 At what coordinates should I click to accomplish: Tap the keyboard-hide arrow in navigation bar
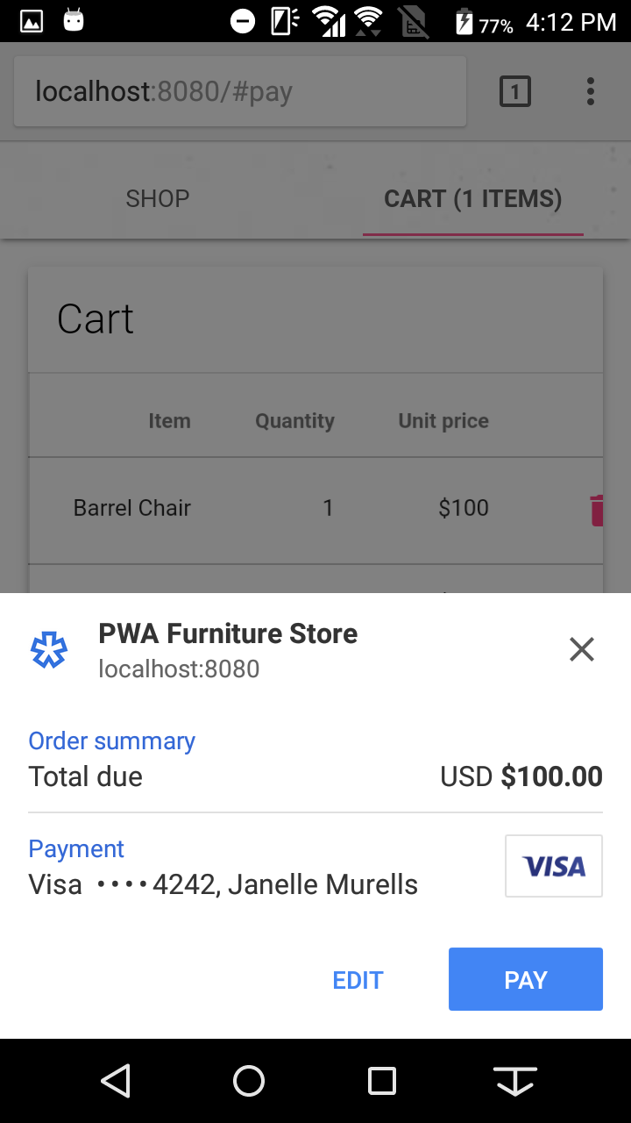[515, 1081]
